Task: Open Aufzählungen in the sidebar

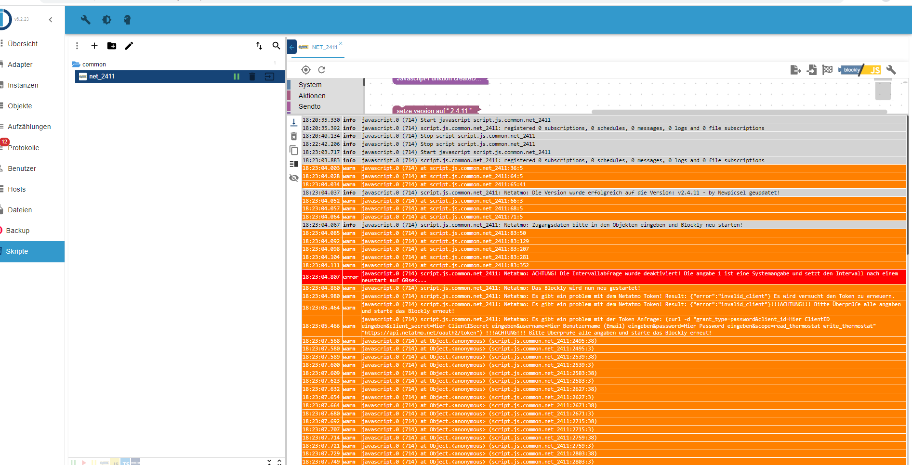Action: tap(29, 127)
